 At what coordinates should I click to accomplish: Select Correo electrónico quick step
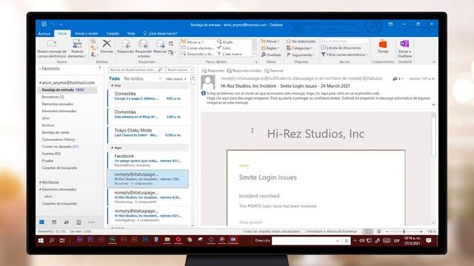pyautogui.click(x=198, y=48)
